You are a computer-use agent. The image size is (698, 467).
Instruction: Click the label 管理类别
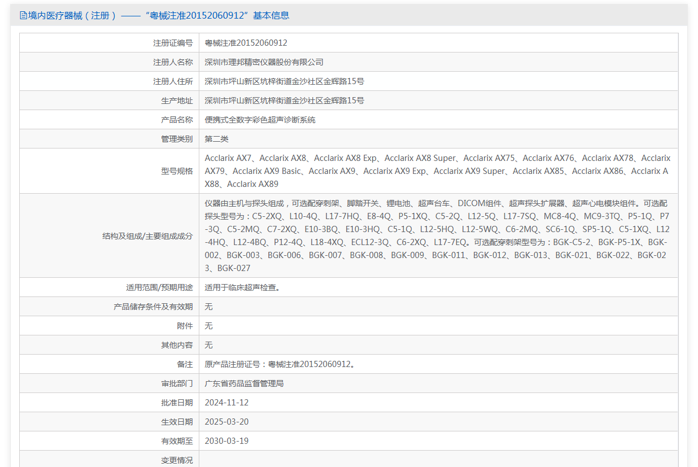click(177, 139)
